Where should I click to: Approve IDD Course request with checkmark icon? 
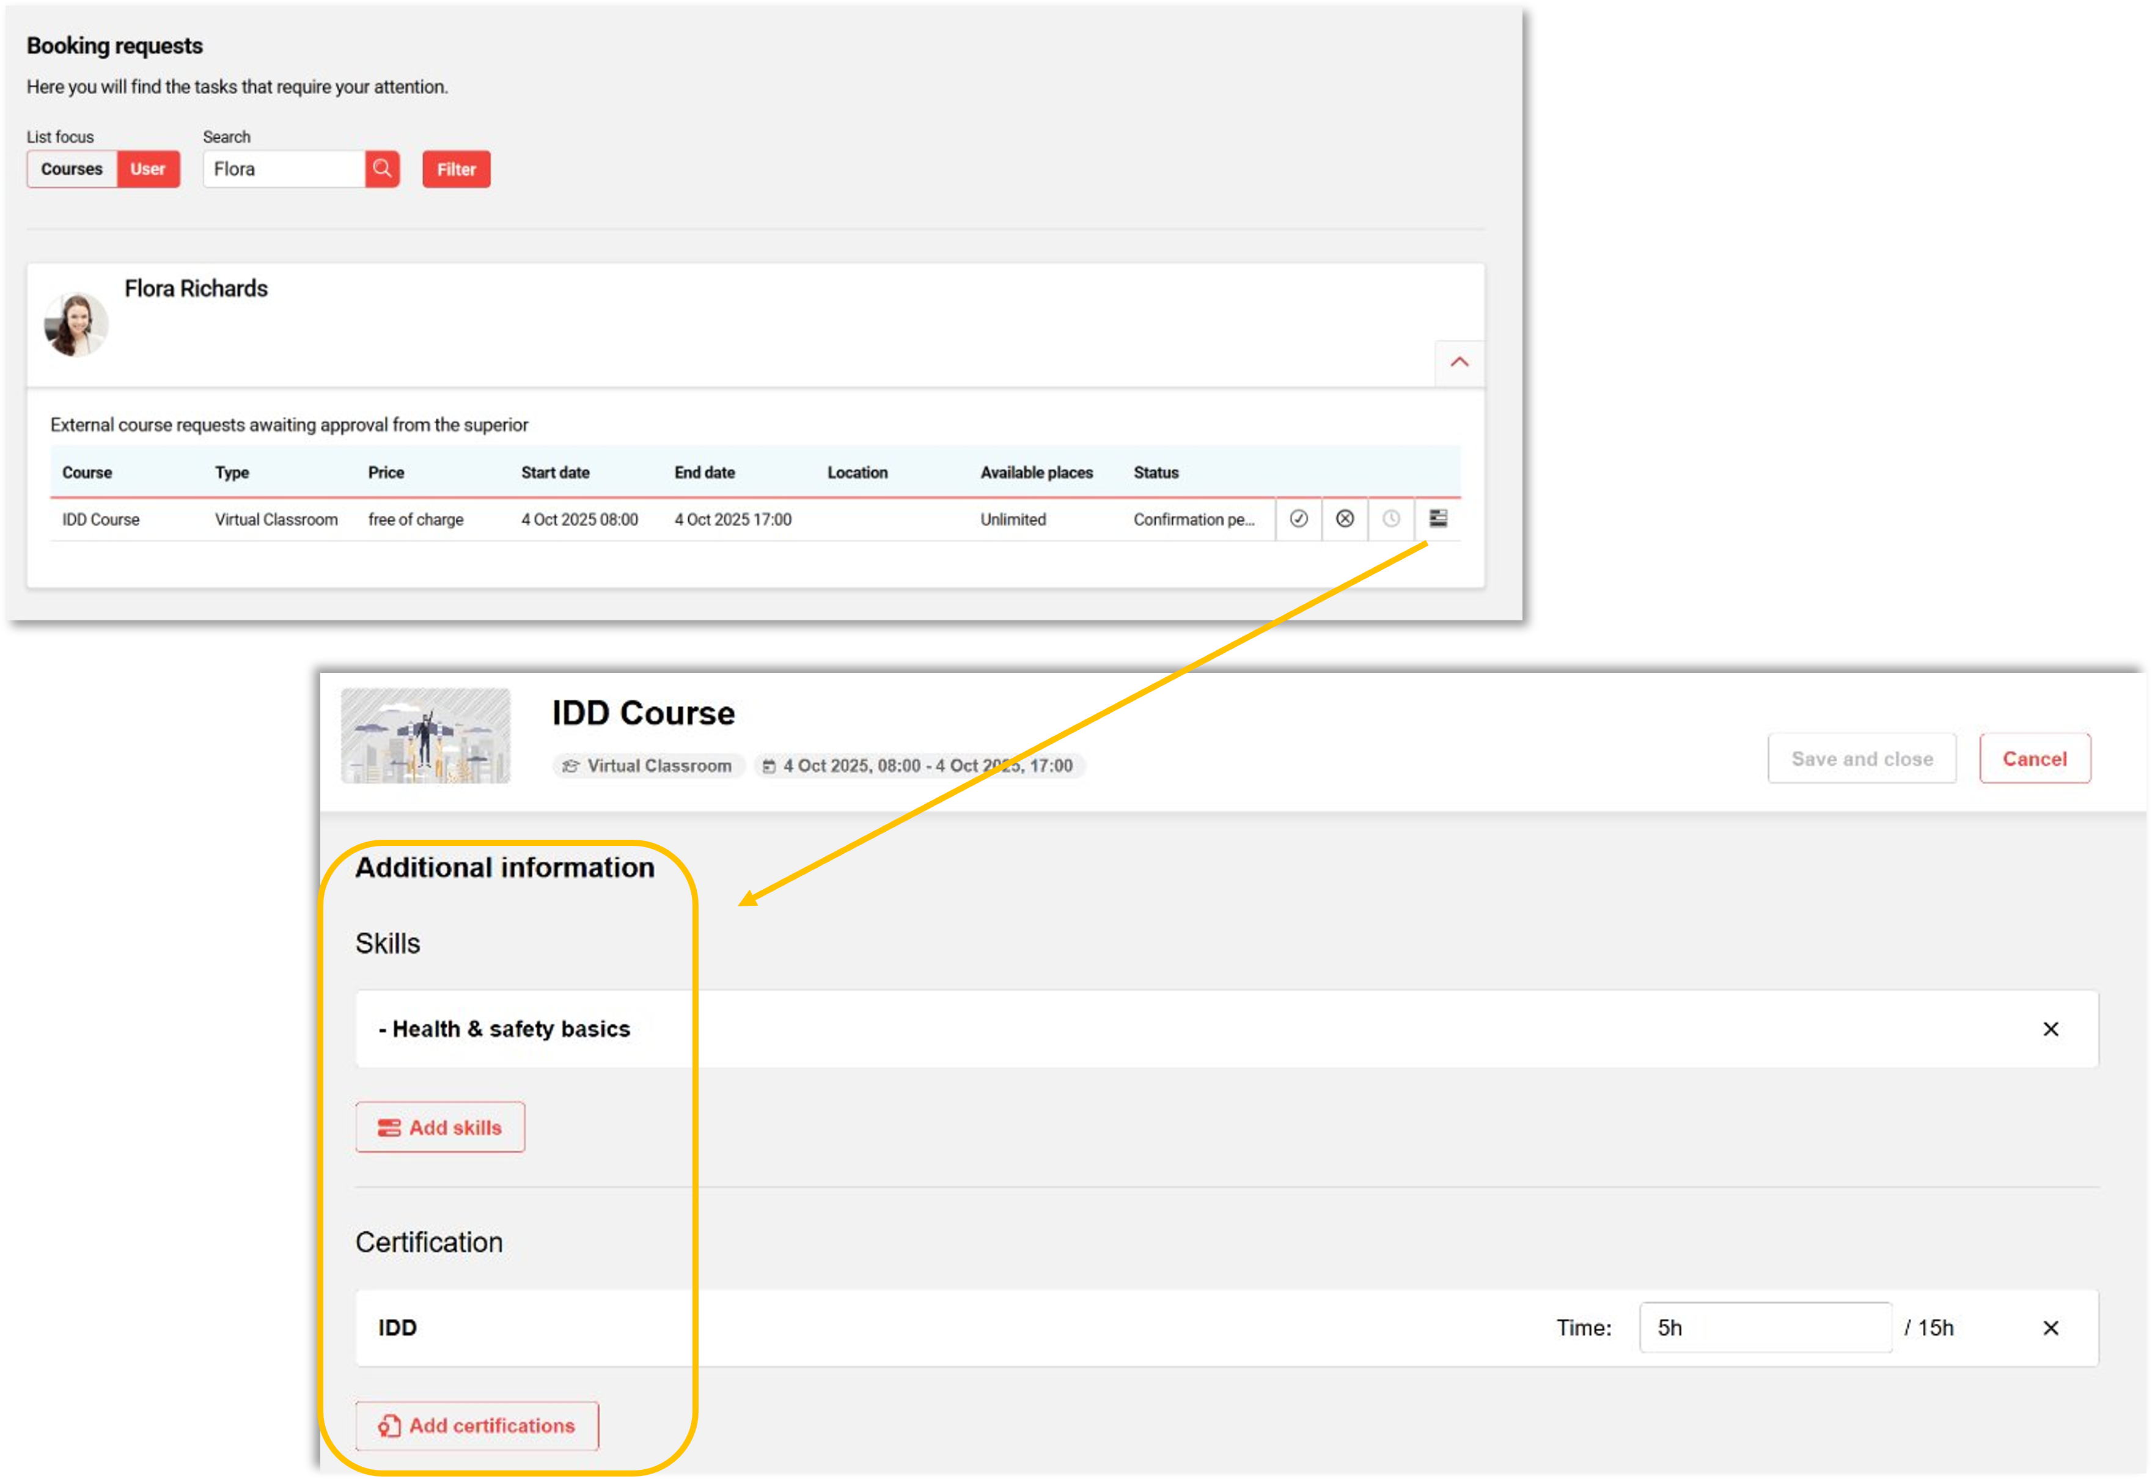(x=1298, y=519)
